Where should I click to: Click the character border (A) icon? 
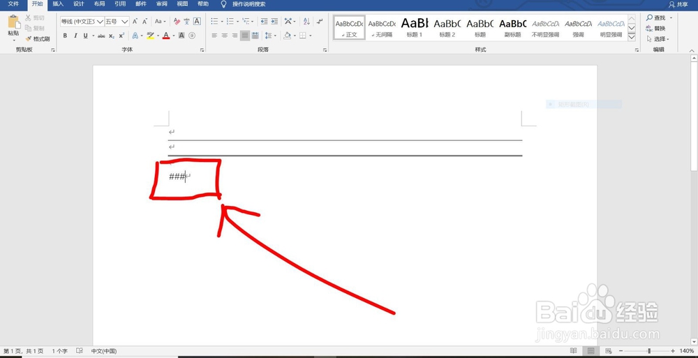tap(197, 22)
